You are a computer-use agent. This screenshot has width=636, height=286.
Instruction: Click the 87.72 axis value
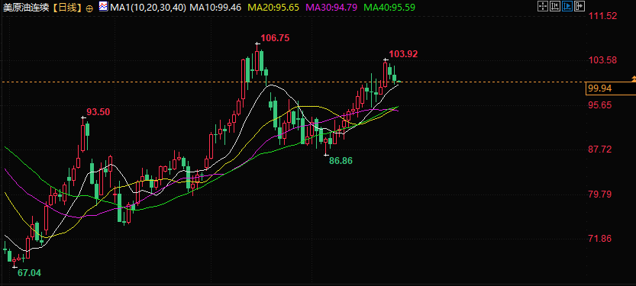pos(600,149)
